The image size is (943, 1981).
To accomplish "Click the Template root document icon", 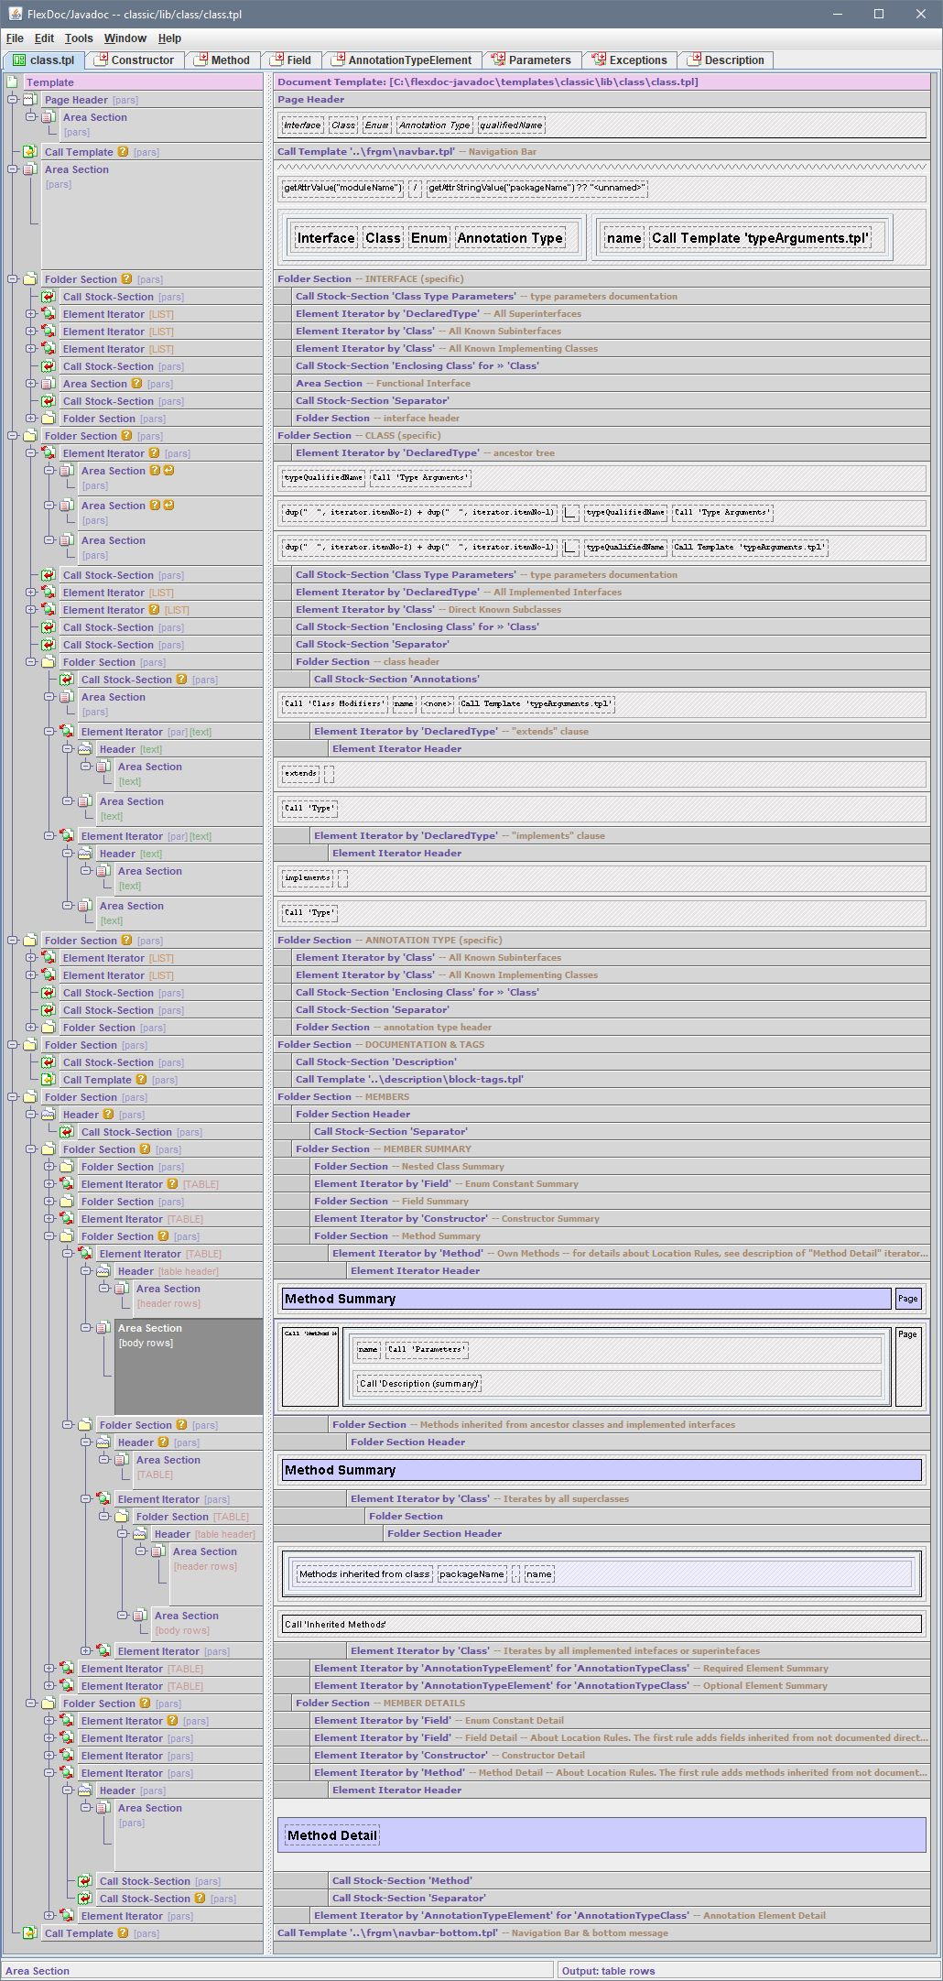I will (12, 82).
